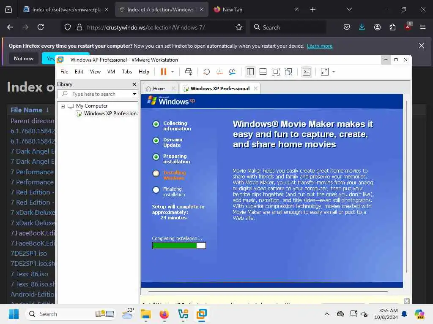Click the stretch guest display icon
The height and width of the screenshot is (324, 433).
click(324, 72)
